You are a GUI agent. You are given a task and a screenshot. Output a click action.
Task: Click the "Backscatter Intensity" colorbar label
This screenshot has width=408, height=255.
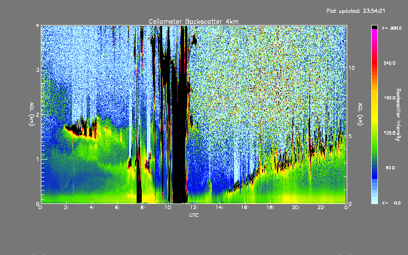coord(398,115)
